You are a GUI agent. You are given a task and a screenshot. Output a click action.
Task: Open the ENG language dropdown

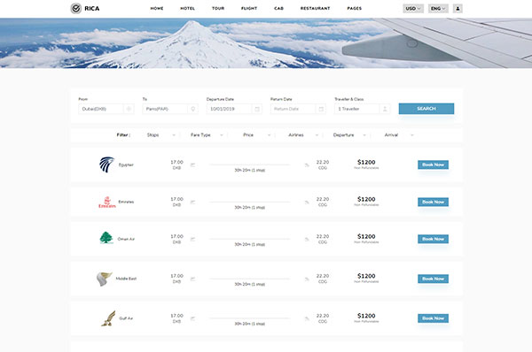point(438,9)
